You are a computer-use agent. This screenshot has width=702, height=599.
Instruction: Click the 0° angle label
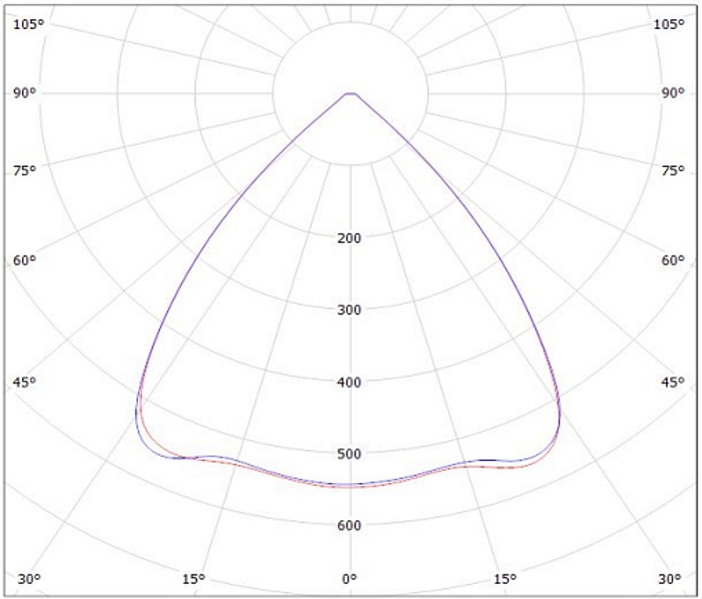coord(349,579)
